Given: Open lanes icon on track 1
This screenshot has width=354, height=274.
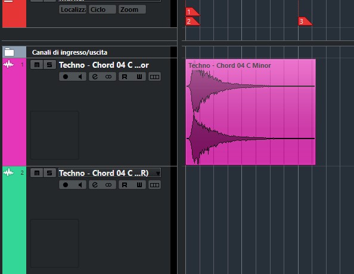Looking at the screenshot, I should pyautogui.click(x=154, y=77).
